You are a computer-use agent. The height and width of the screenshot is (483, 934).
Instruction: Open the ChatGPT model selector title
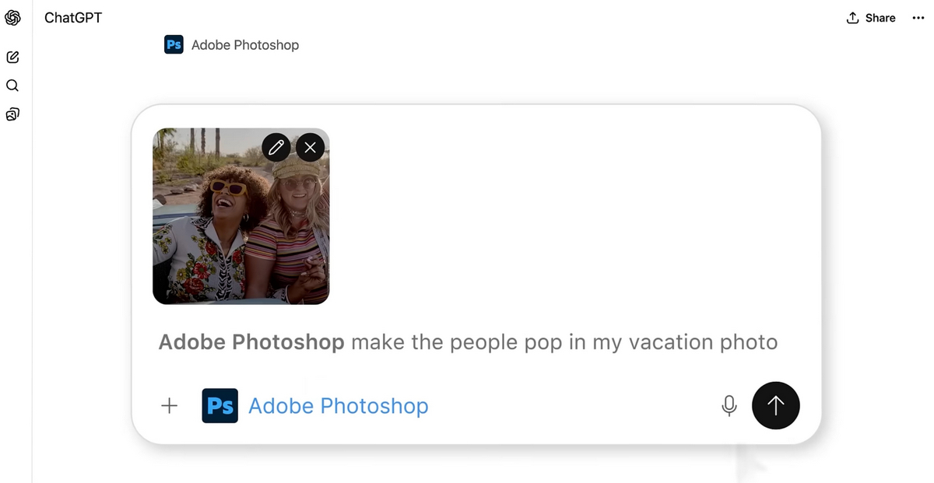pos(73,18)
